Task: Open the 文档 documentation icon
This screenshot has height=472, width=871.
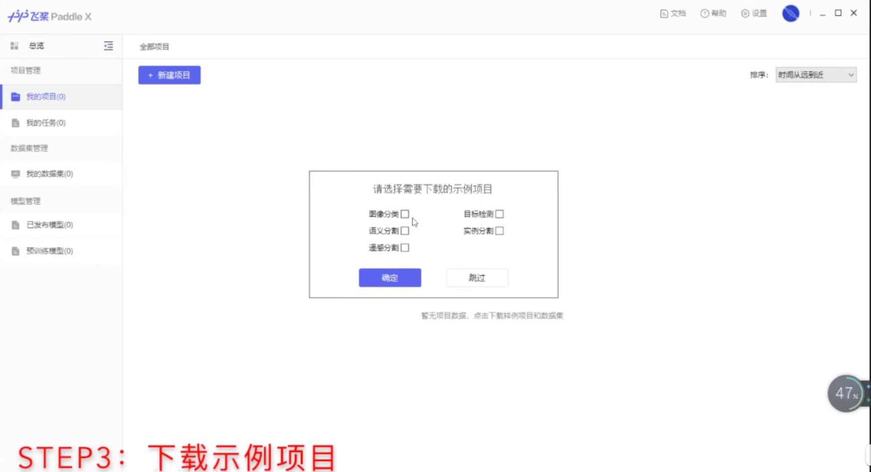Action: (664, 13)
